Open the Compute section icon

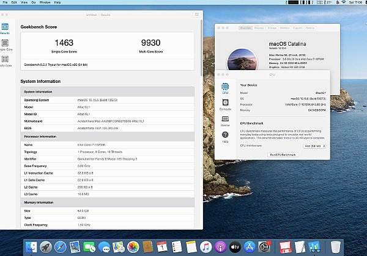tap(225, 105)
